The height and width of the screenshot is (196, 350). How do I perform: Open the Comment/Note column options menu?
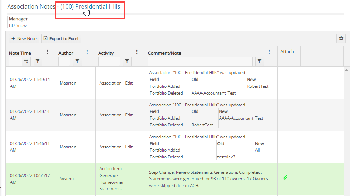tap(269, 52)
